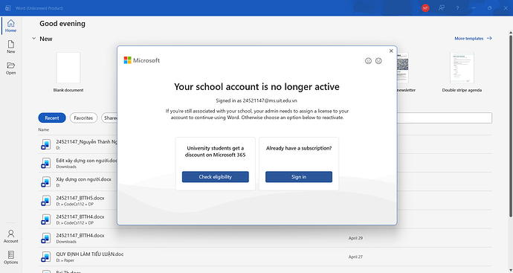Click the April 29 date entry
The image size is (513, 273).
click(x=355, y=238)
